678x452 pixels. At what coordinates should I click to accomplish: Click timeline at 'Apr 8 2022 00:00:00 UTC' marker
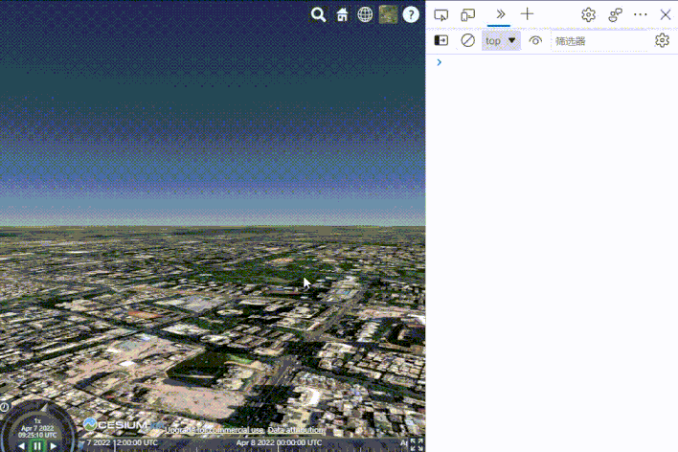(278, 443)
